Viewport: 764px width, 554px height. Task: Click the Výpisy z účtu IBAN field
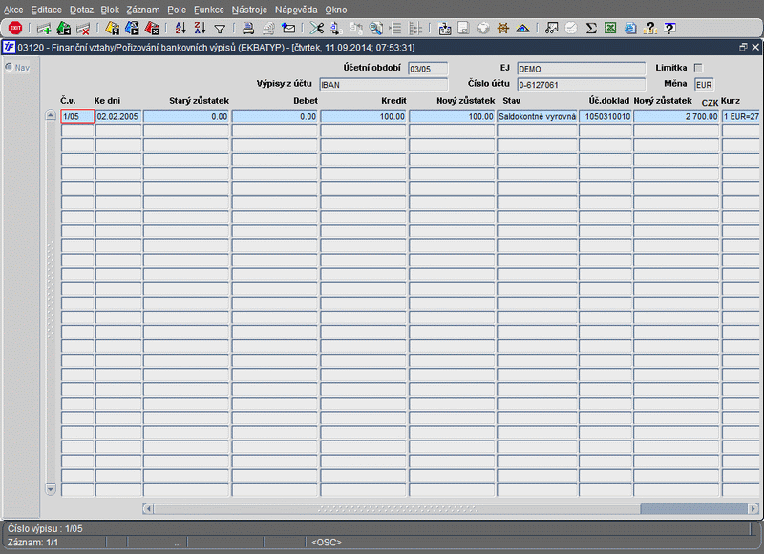point(384,85)
